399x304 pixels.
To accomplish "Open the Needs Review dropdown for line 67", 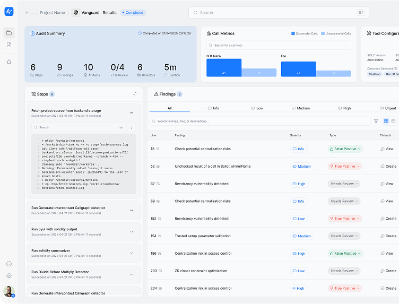I will click(344, 184).
